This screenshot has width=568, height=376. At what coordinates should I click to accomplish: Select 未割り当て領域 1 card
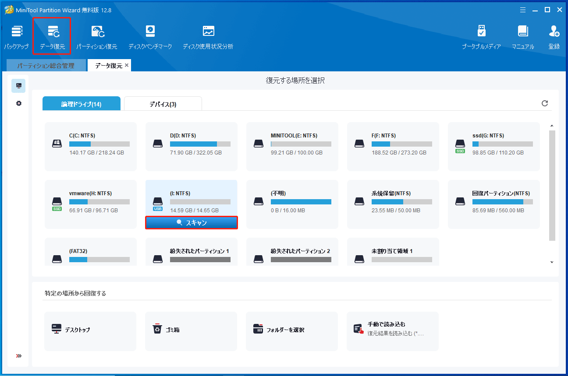(x=393, y=252)
